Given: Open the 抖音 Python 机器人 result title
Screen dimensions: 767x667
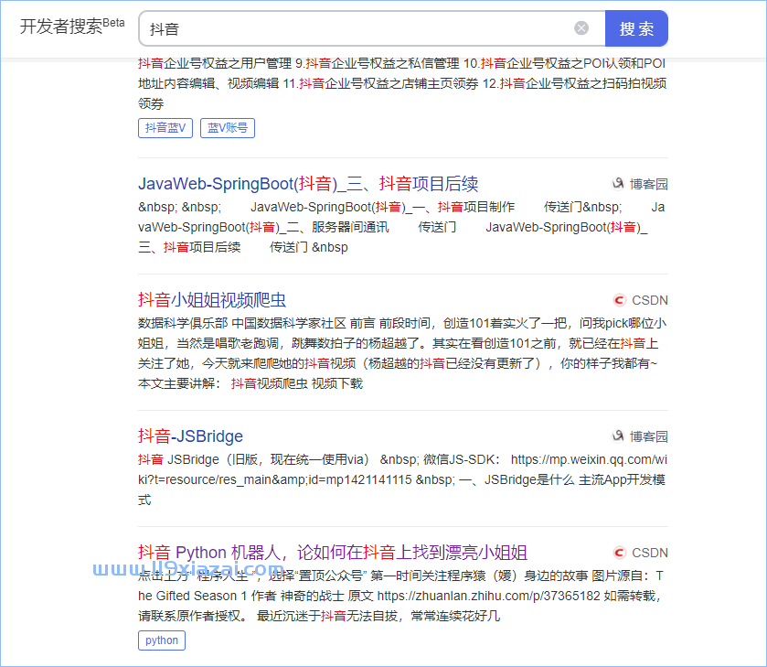Looking at the screenshot, I should pyautogui.click(x=333, y=553).
